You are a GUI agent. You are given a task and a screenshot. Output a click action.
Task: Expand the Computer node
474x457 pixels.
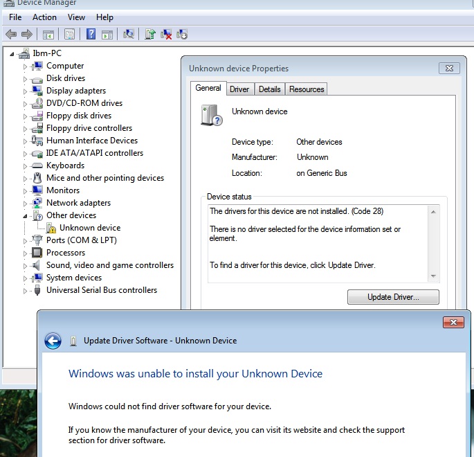point(25,66)
